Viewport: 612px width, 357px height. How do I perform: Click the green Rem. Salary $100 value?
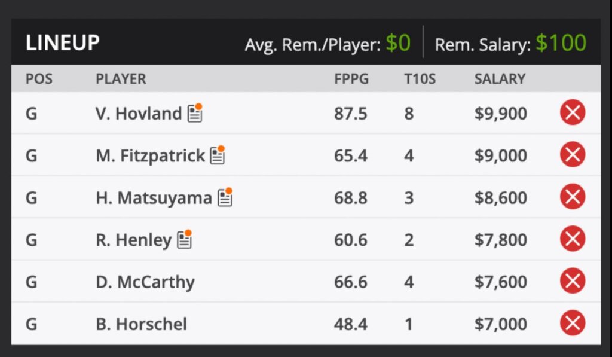pos(561,42)
